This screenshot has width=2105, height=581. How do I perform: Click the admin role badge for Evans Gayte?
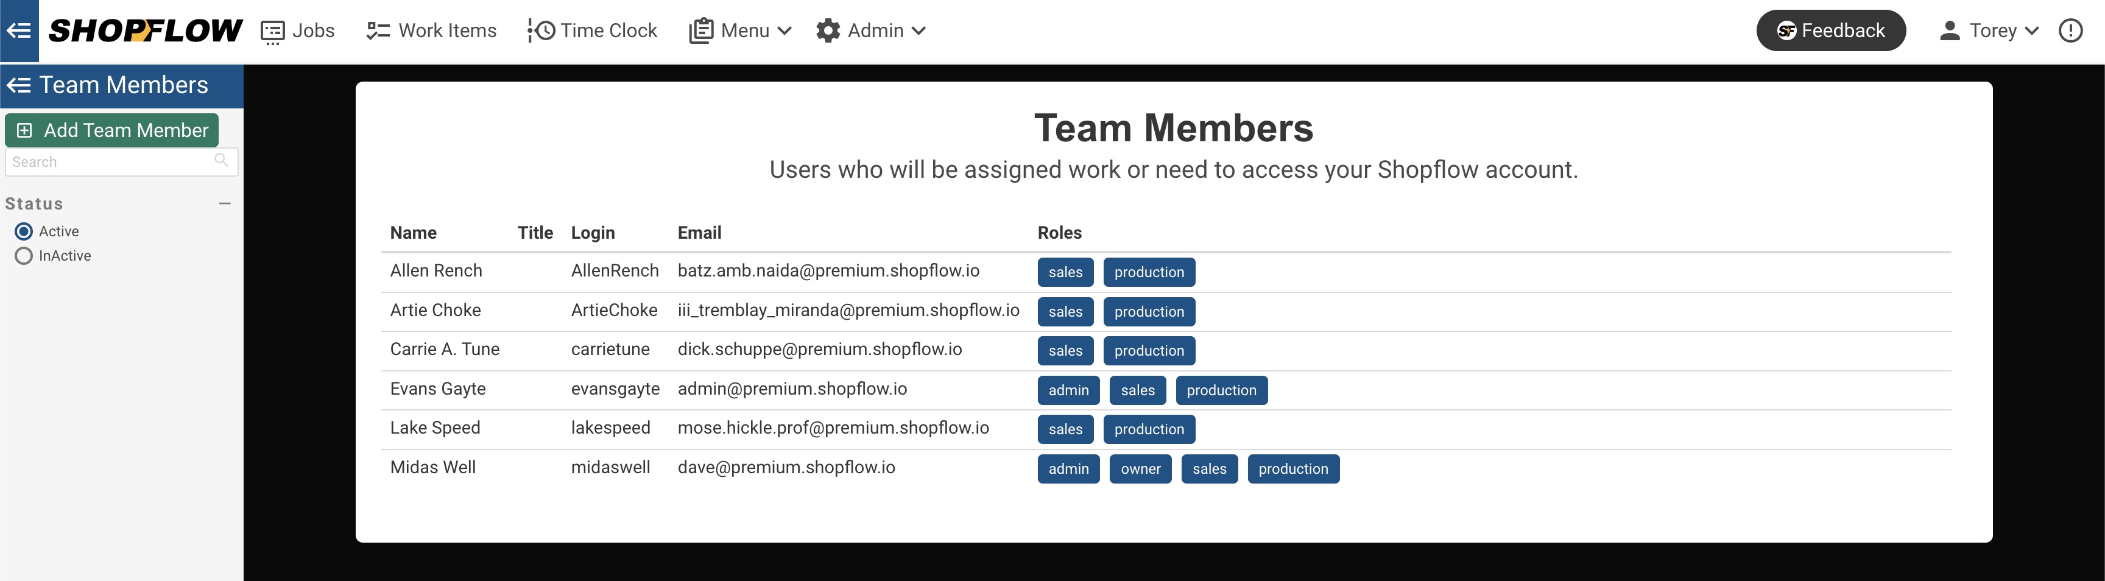pos(1068,390)
